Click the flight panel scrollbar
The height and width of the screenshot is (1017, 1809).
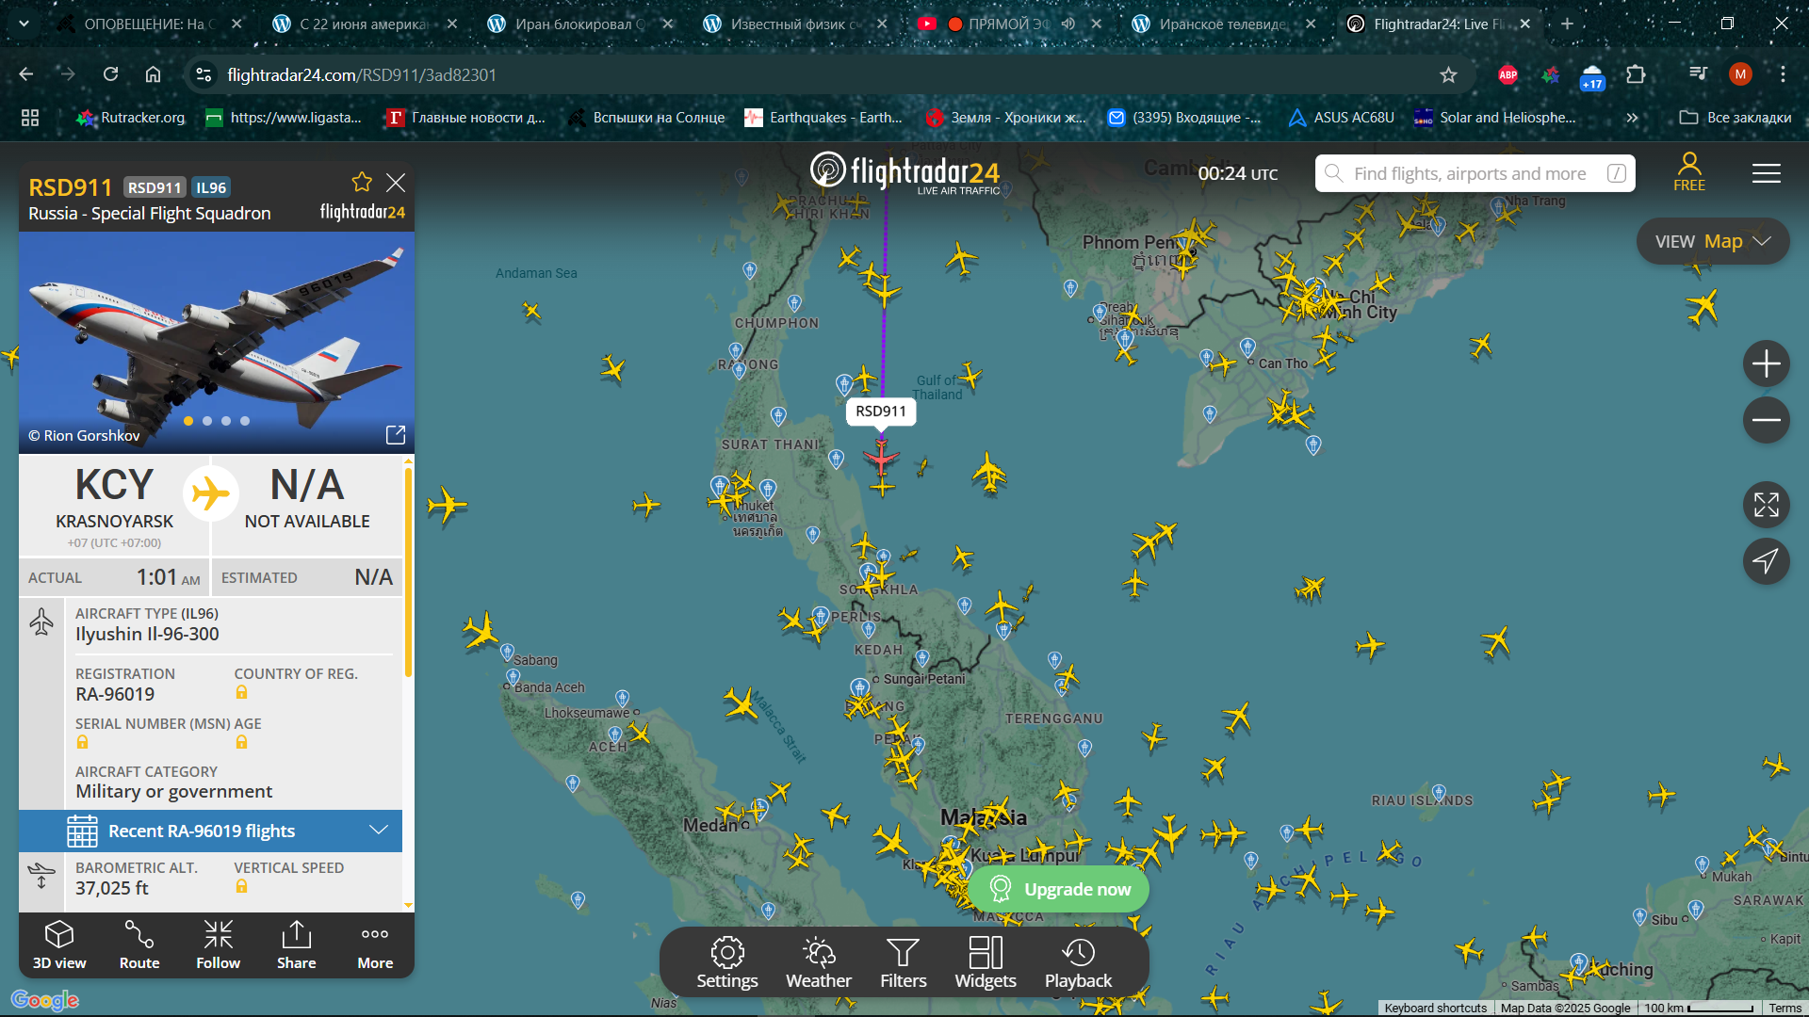[x=408, y=573]
